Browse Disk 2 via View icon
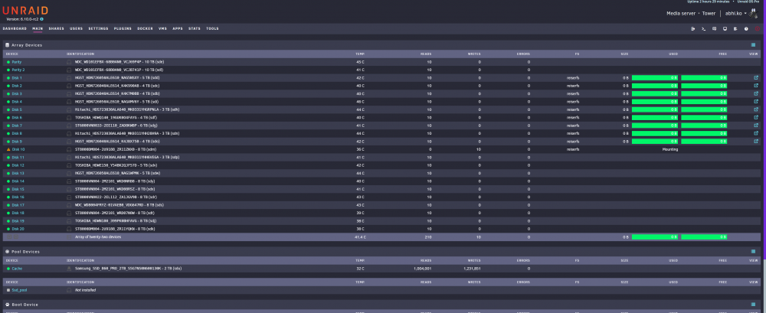This screenshot has width=766, height=313. [756, 86]
